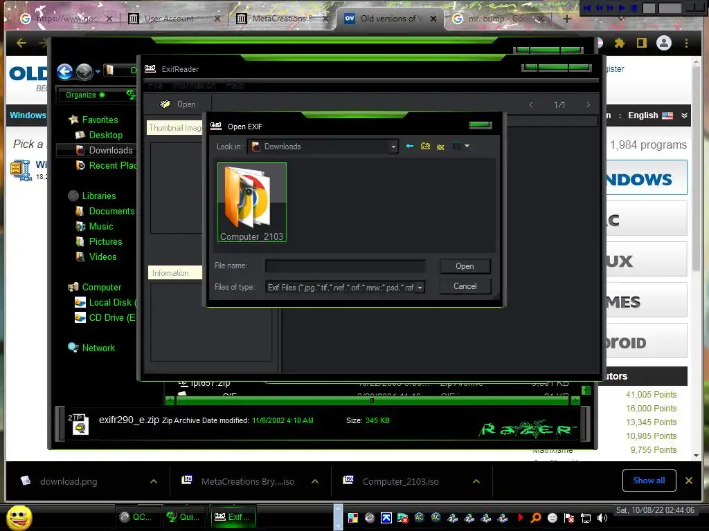Select the Computer_2103 thumbnail item

coord(252,202)
